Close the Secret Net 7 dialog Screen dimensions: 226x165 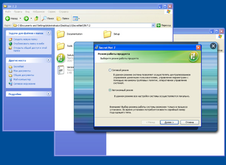198,48
